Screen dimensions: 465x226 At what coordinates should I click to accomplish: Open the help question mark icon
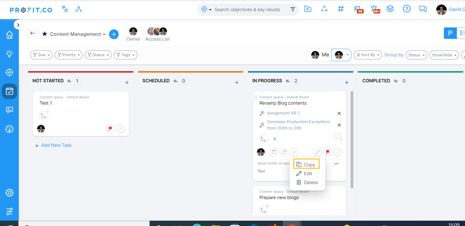[406, 9]
